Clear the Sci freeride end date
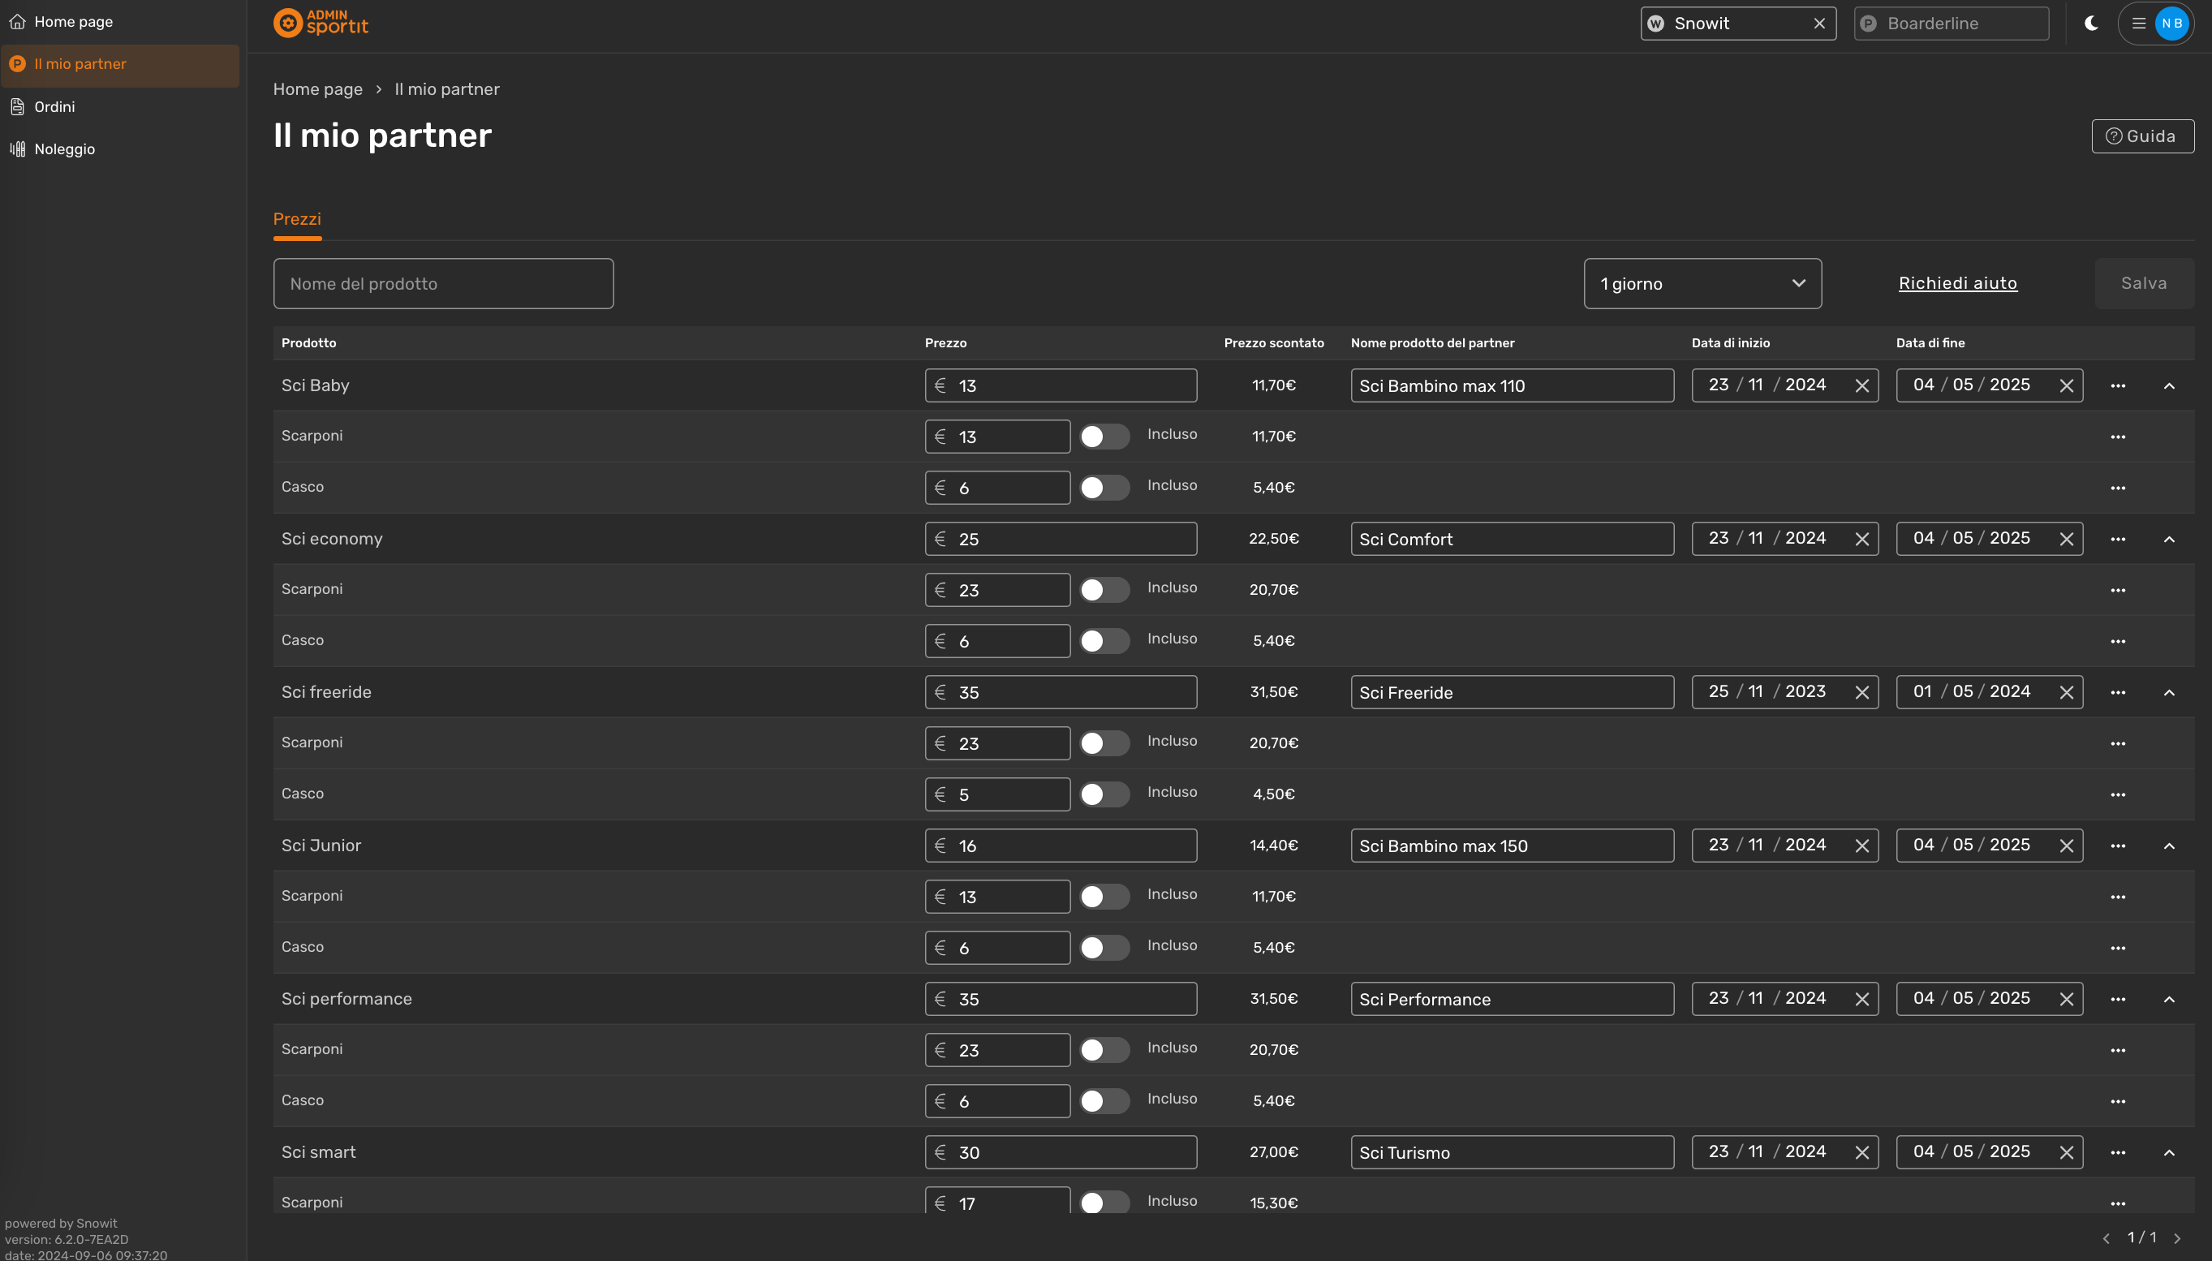Image resolution: width=2212 pixels, height=1261 pixels. [2066, 693]
